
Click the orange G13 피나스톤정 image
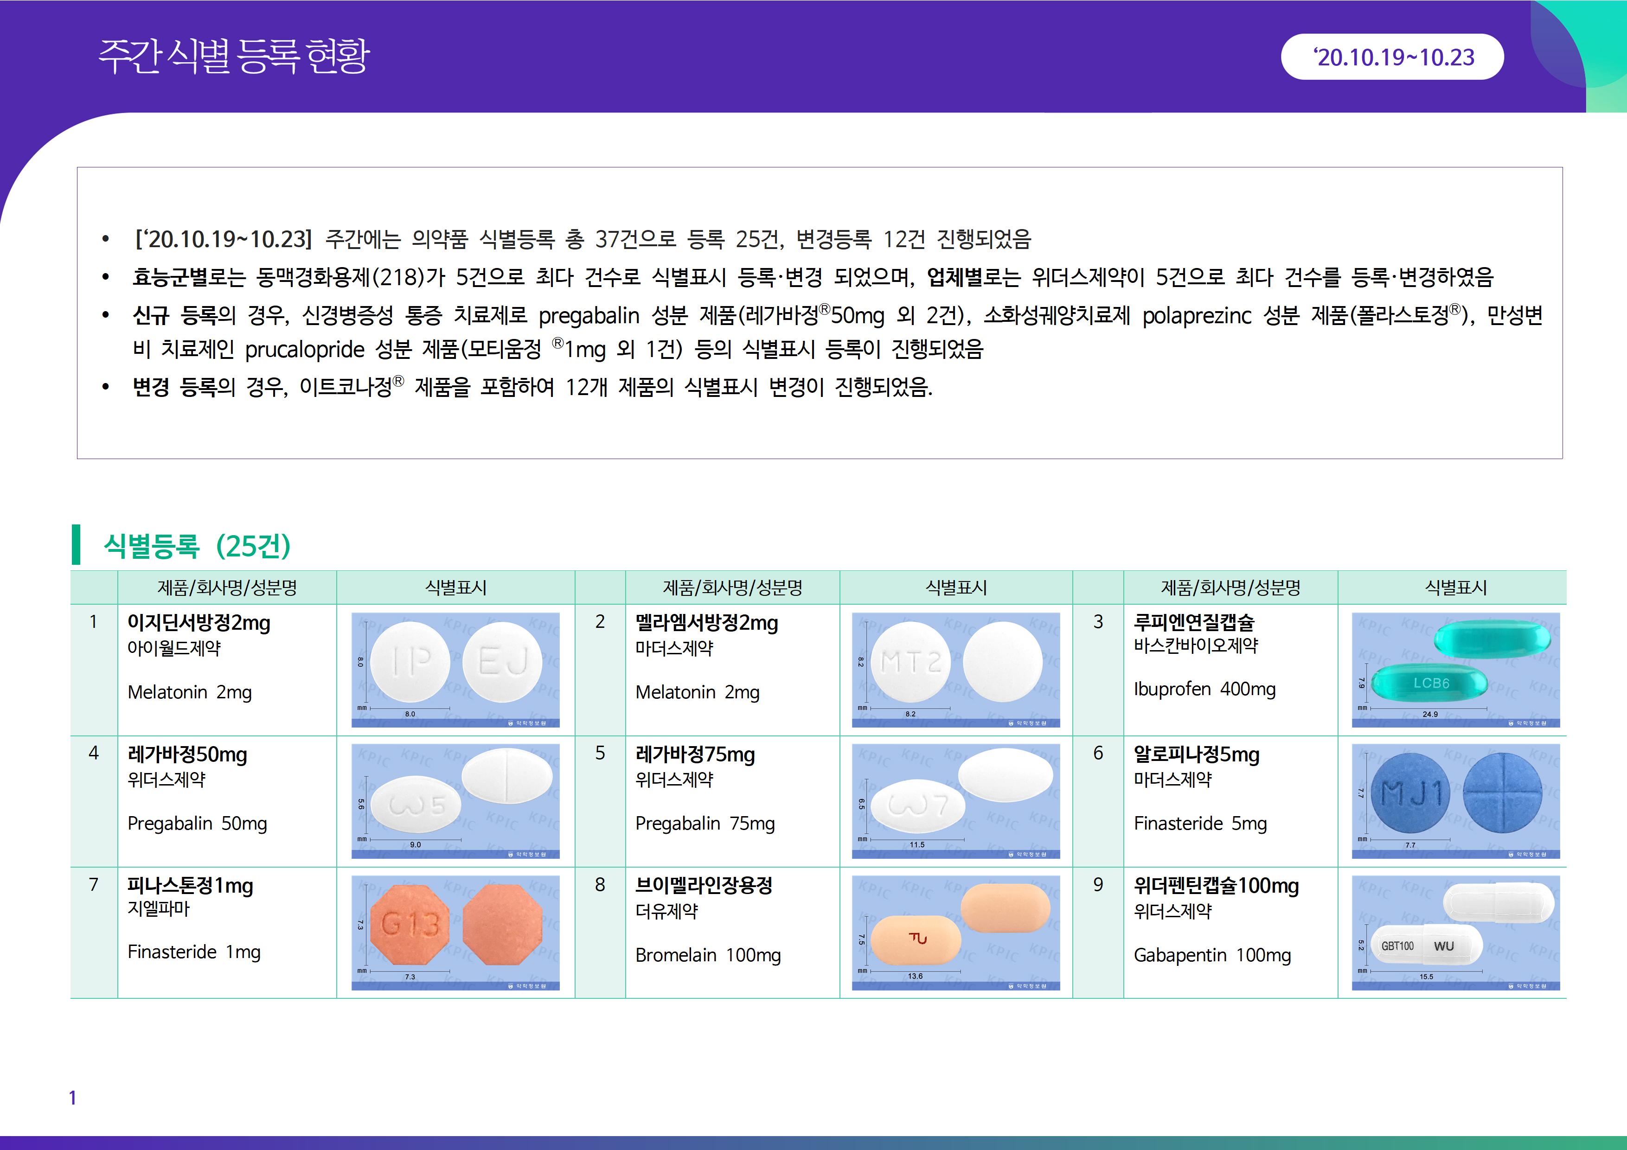[455, 933]
